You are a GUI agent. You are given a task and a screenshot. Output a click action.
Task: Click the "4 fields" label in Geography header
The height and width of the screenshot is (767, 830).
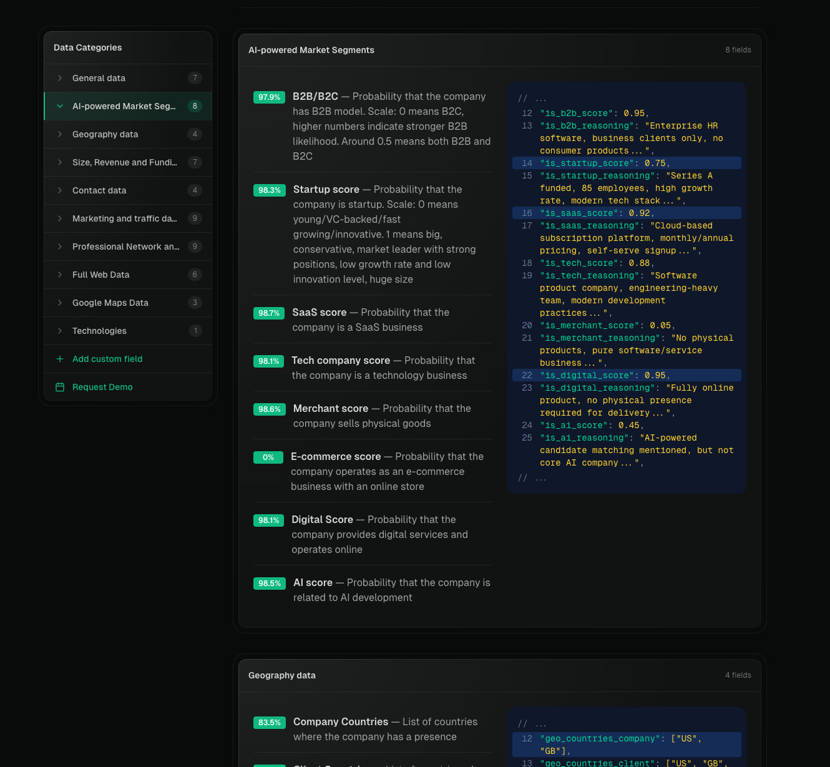click(738, 675)
